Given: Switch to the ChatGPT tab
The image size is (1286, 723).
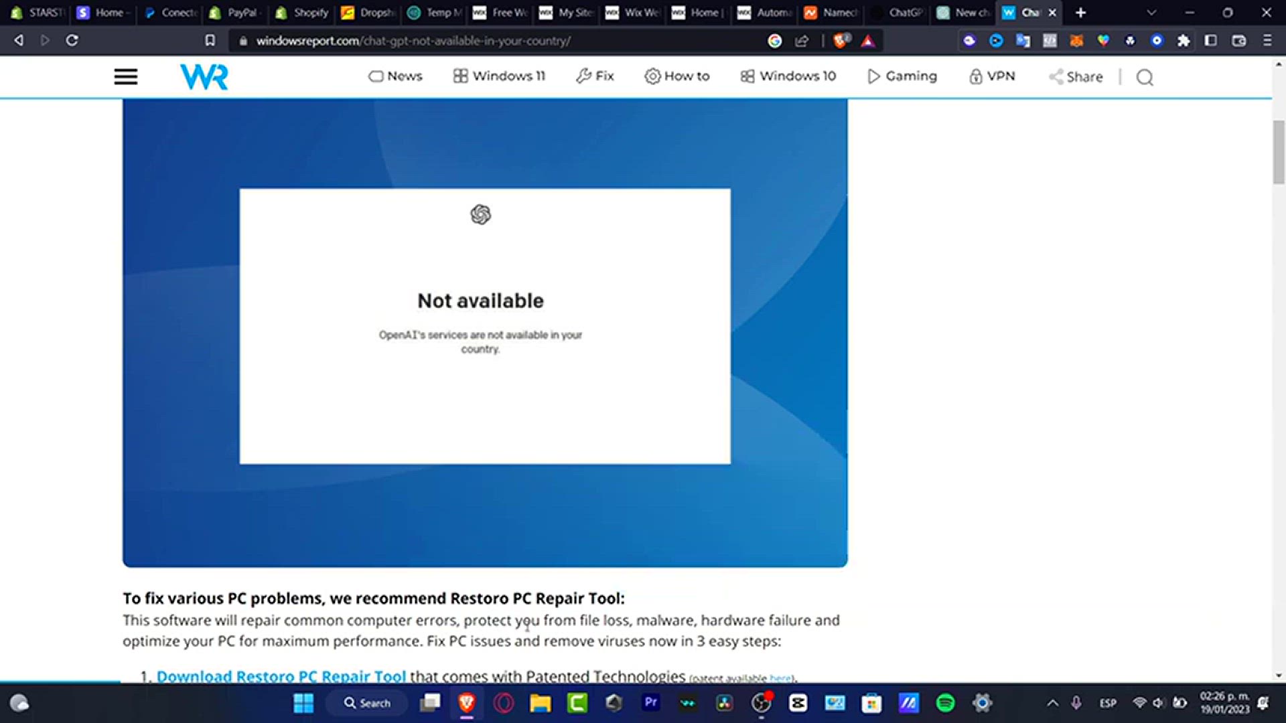Looking at the screenshot, I should click(898, 12).
